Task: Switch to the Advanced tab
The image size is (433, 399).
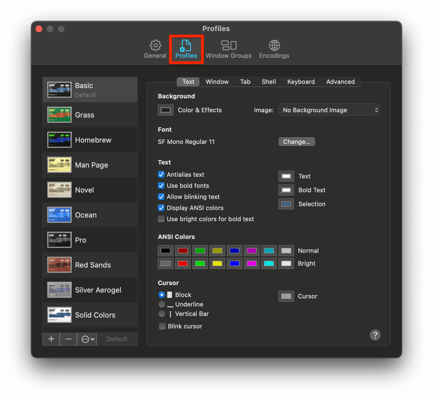Action: pos(340,82)
